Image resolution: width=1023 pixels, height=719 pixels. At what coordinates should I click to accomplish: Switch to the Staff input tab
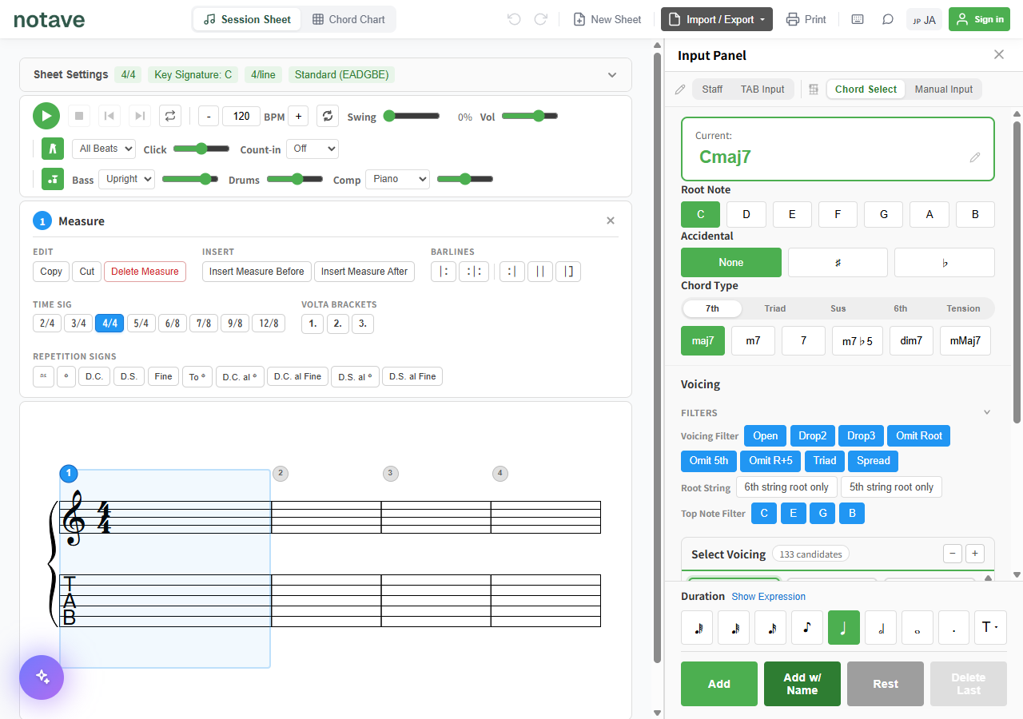coord(712,89)
